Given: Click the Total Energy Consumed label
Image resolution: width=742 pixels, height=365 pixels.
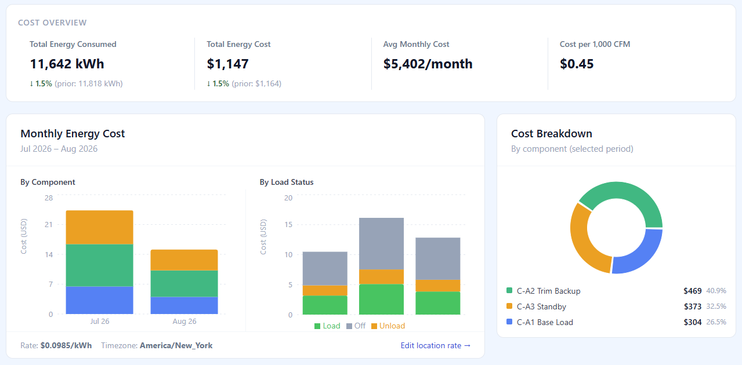Looking at the screenshot, I should point(73,44).
